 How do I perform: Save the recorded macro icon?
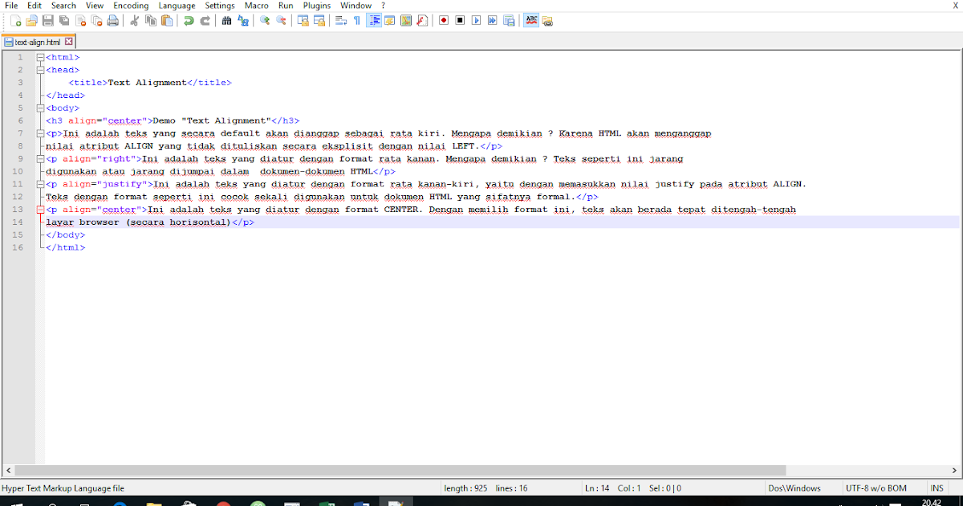509,20
